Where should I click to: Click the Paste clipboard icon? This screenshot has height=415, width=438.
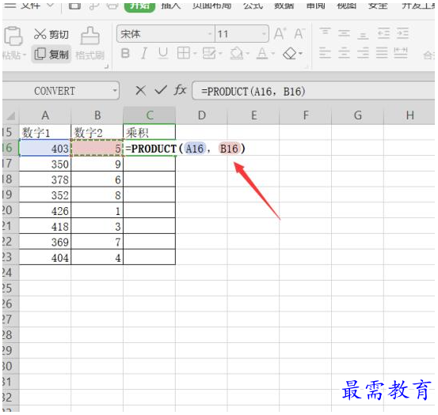13,36
